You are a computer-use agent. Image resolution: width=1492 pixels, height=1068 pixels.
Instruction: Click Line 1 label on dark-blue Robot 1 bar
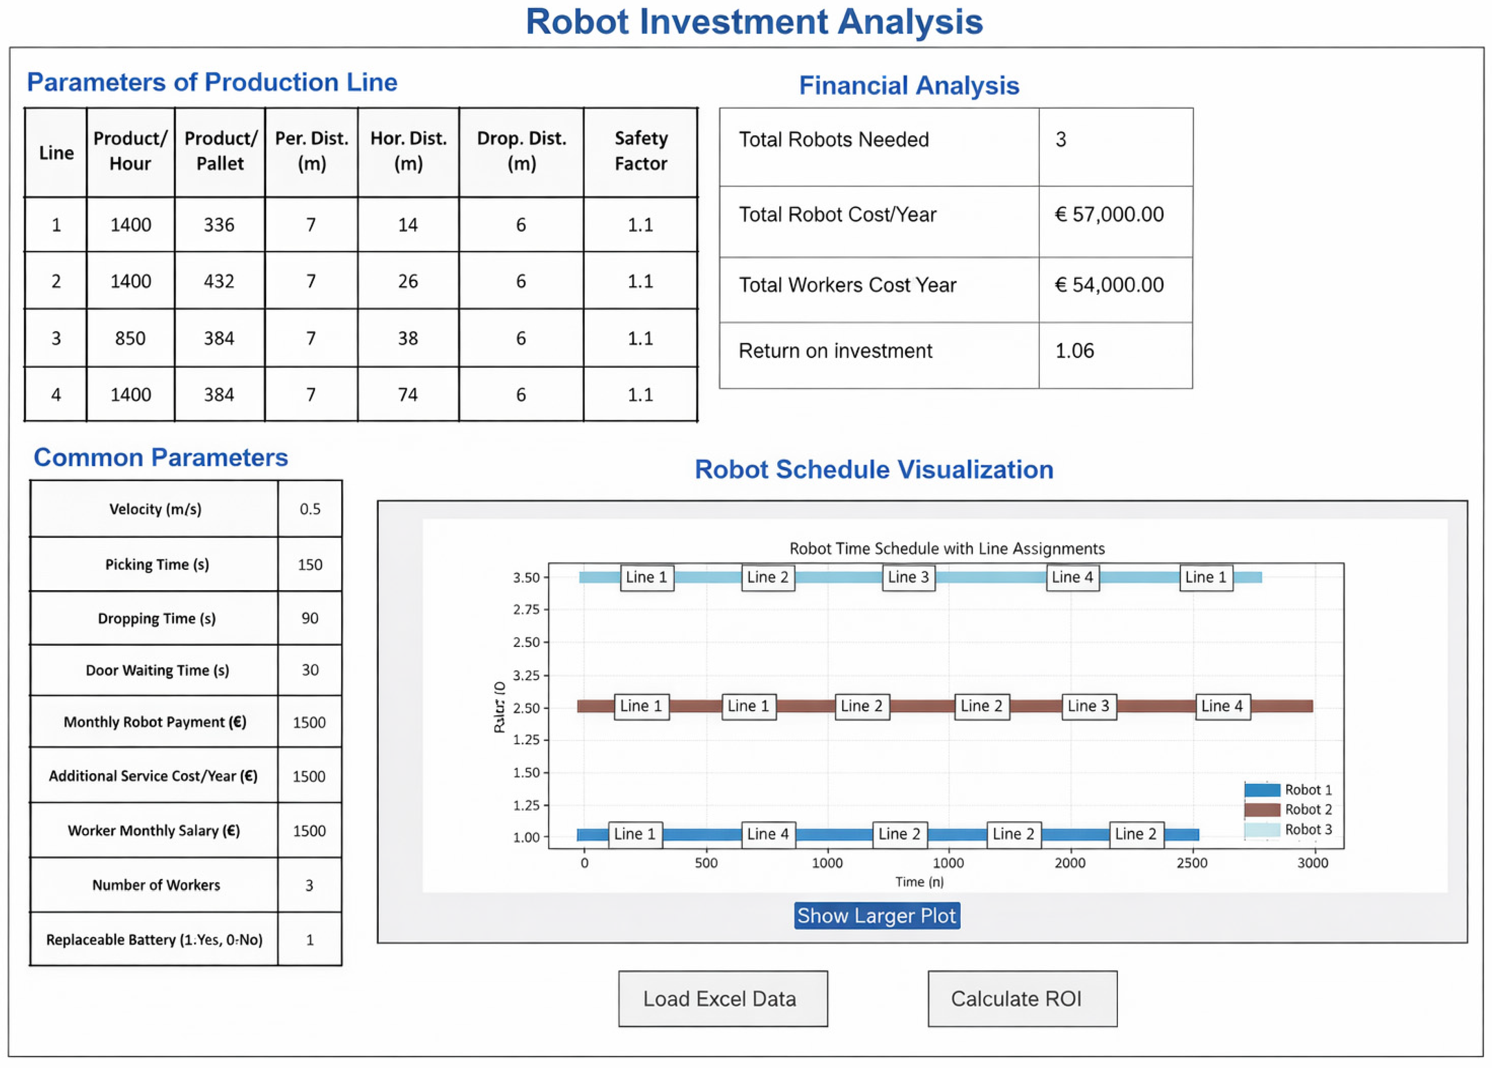[635, 834]
